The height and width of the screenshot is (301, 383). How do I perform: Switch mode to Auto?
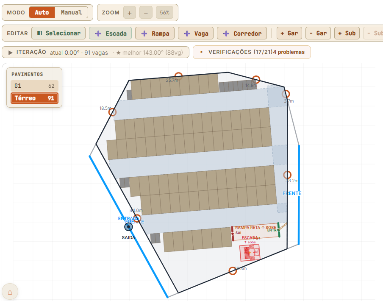42,12
